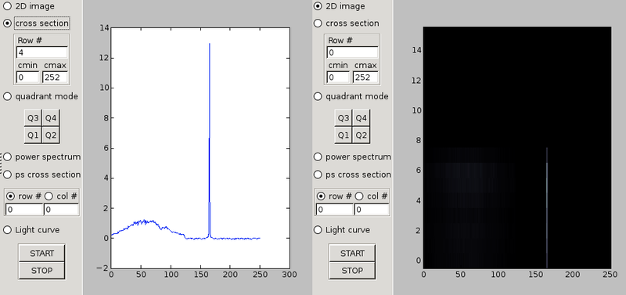The width and height of the screenshot is (626, 295).
Task: Click START button in right panel
Action: click(352, 253)
